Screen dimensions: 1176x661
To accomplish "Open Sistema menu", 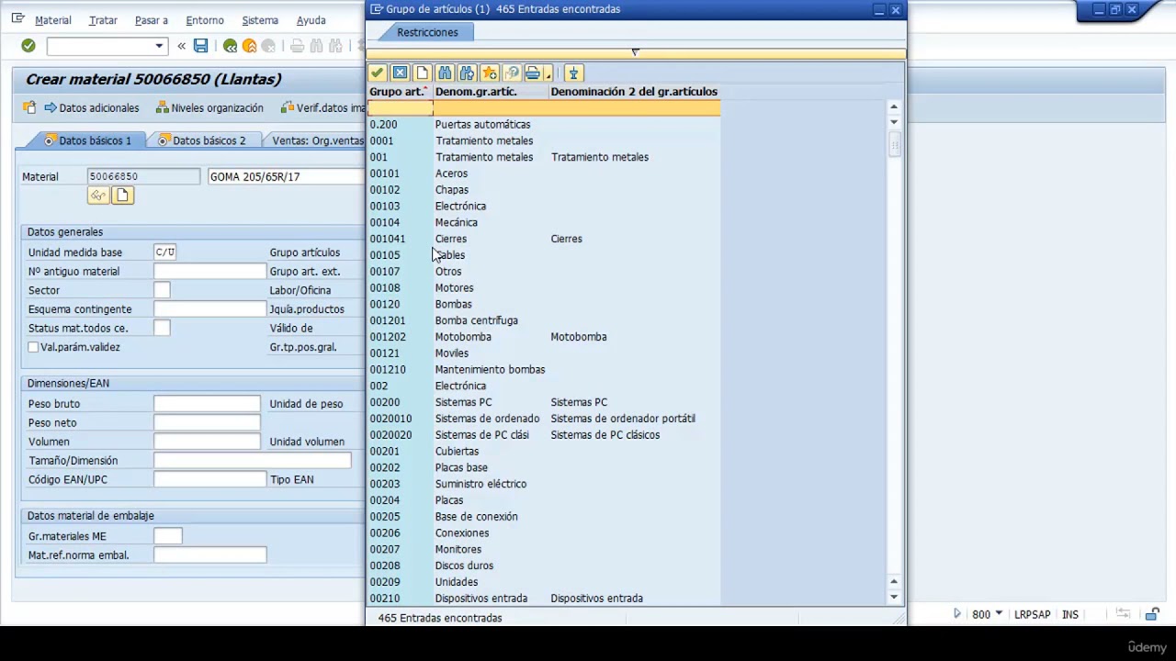I will click(260, 20).
